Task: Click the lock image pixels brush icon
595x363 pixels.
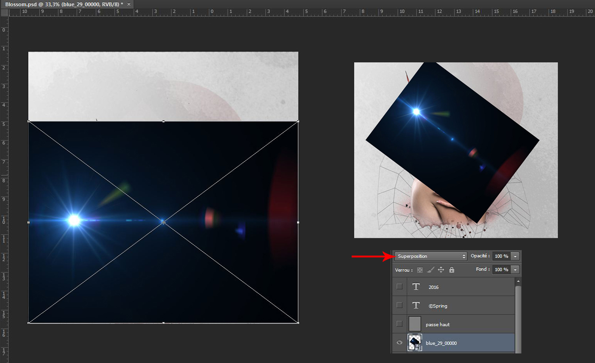Action: click(x=430, y=270)
